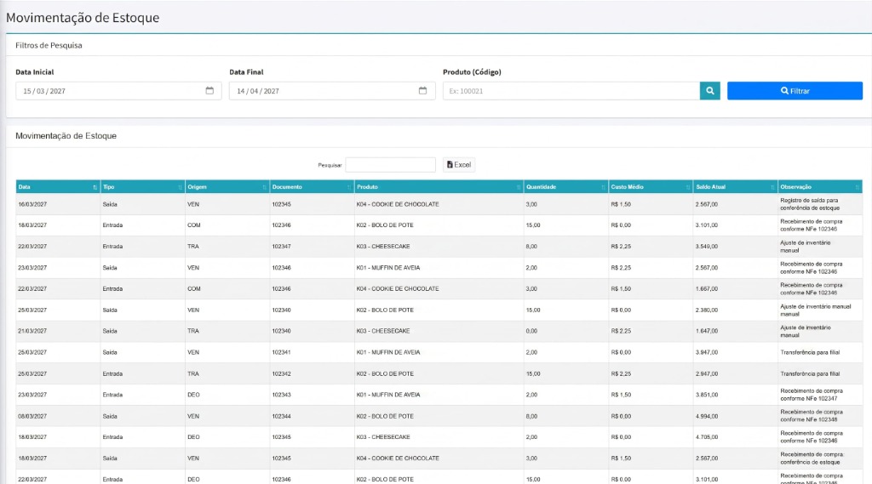The width and height of the screenshot is (872, 484).
Task: Click saldo value 1.647,00
Action: 706,331
